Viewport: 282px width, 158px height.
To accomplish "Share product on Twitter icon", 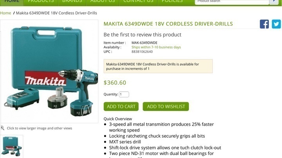I will [276, 24].
